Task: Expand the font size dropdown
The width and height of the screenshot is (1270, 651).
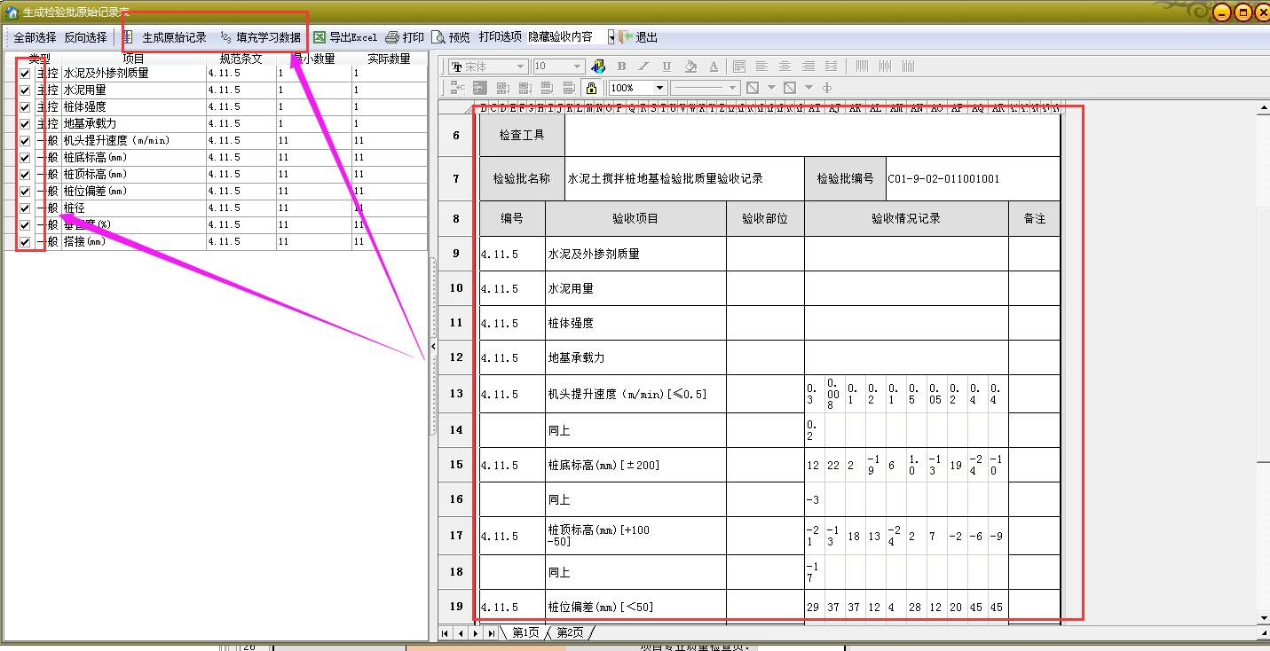Action: 577,67
